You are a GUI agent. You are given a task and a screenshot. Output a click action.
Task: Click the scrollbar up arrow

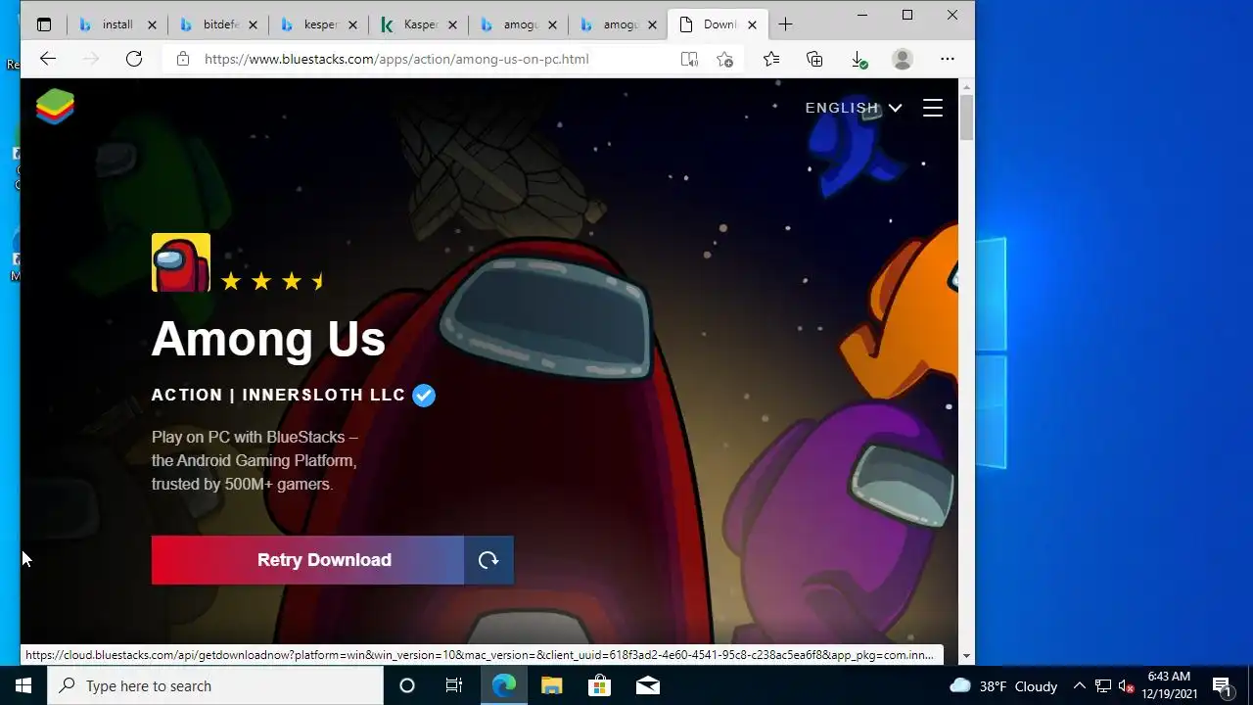[x=966, y=86]
